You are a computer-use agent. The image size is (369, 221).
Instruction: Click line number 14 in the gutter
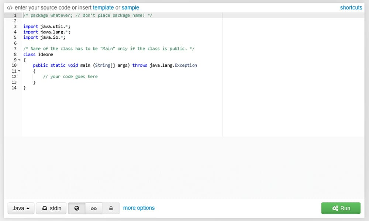15,88
